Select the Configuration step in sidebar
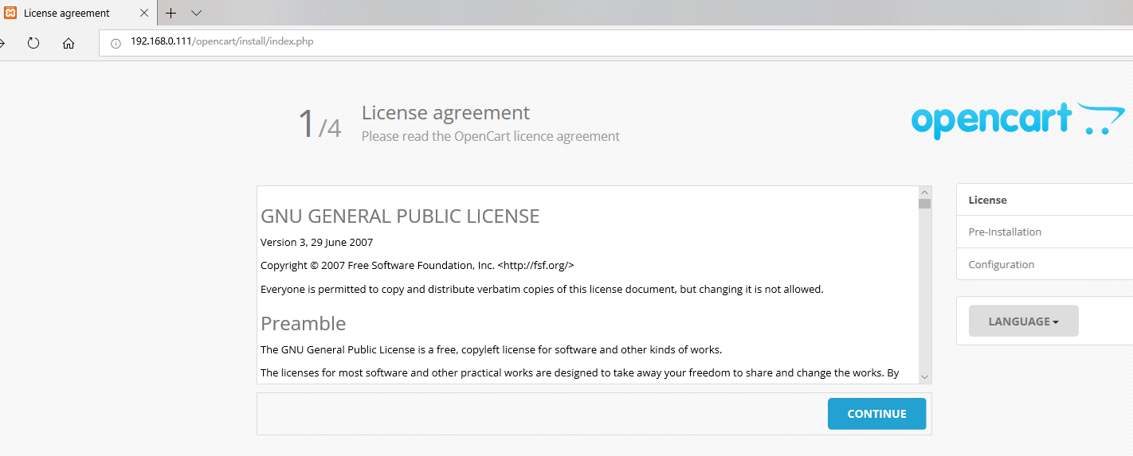This screenshot has width=1133, height=456. point(1045,264)
